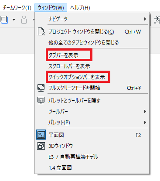
Task: Open dropdown next to overlapping squares icon
Action: coord(14,20)
